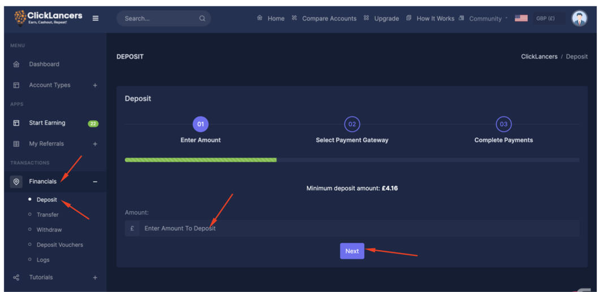Click the green deposit progress bar
Screen dimensions: 599x292
point(201,160)
